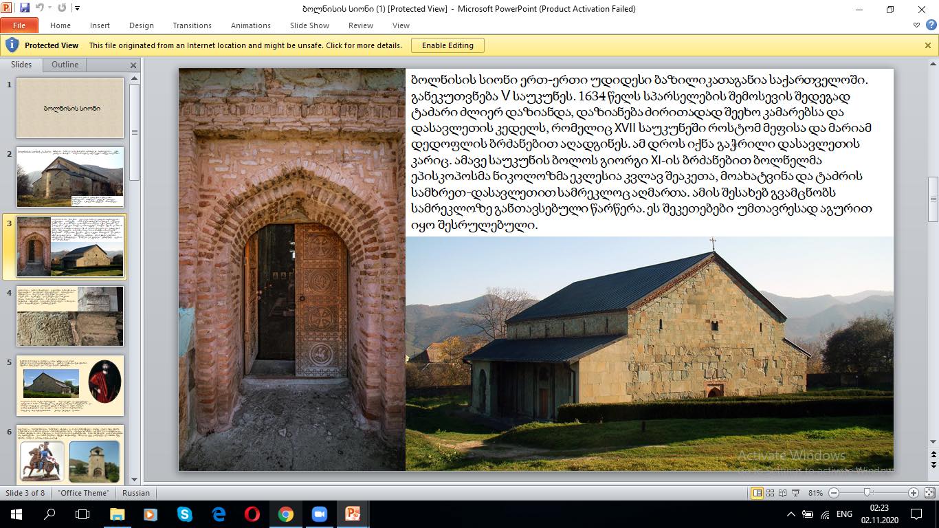
Task: Click the Protected View message for details
Action: (x=245, y=45)
